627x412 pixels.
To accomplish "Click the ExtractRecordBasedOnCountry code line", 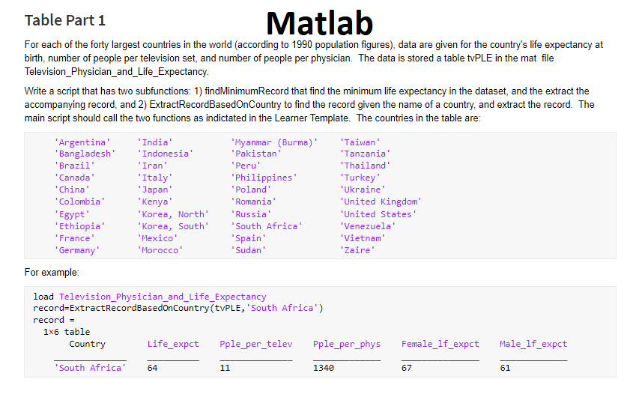I will (178, 308).
